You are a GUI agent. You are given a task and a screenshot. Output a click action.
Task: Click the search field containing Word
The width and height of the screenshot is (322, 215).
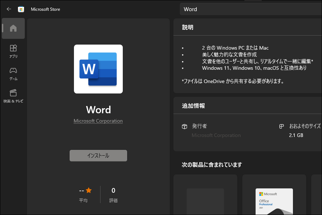tap(251, 9)
